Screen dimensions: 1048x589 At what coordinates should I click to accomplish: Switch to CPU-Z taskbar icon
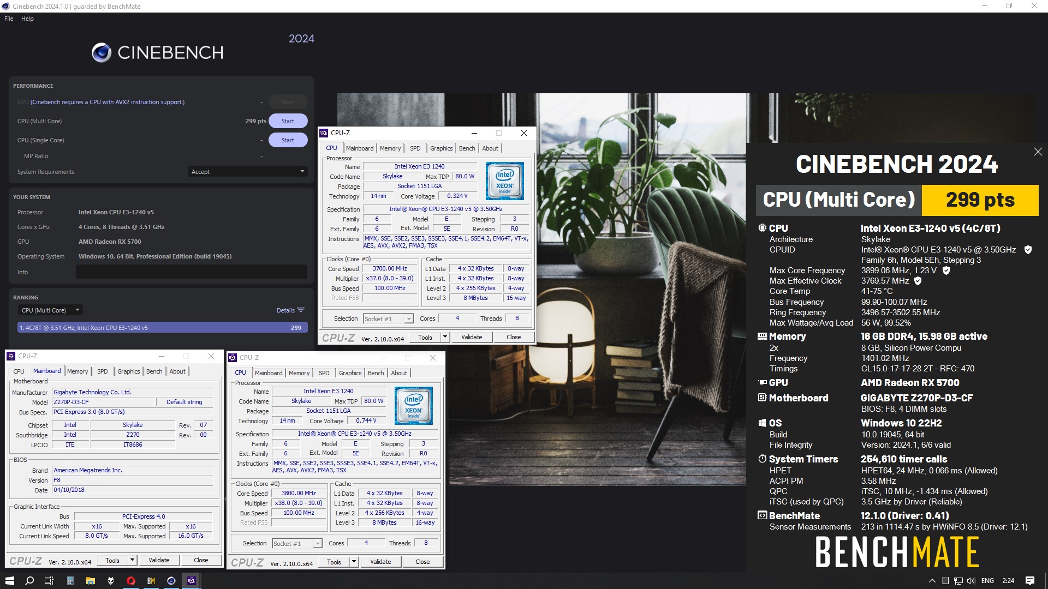pos(192,581)
